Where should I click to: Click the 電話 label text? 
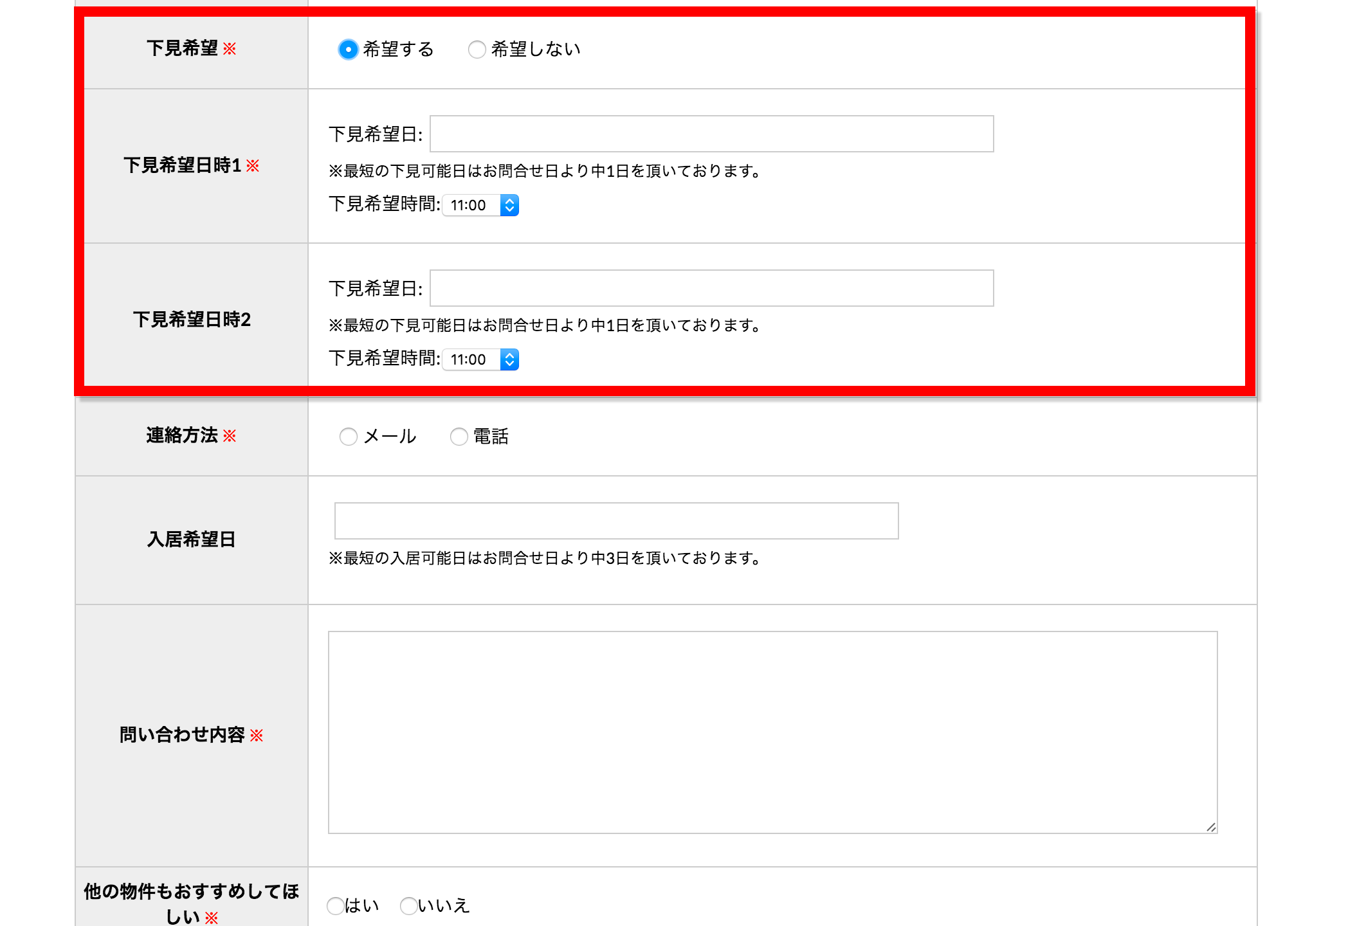[x=491, y=437]
